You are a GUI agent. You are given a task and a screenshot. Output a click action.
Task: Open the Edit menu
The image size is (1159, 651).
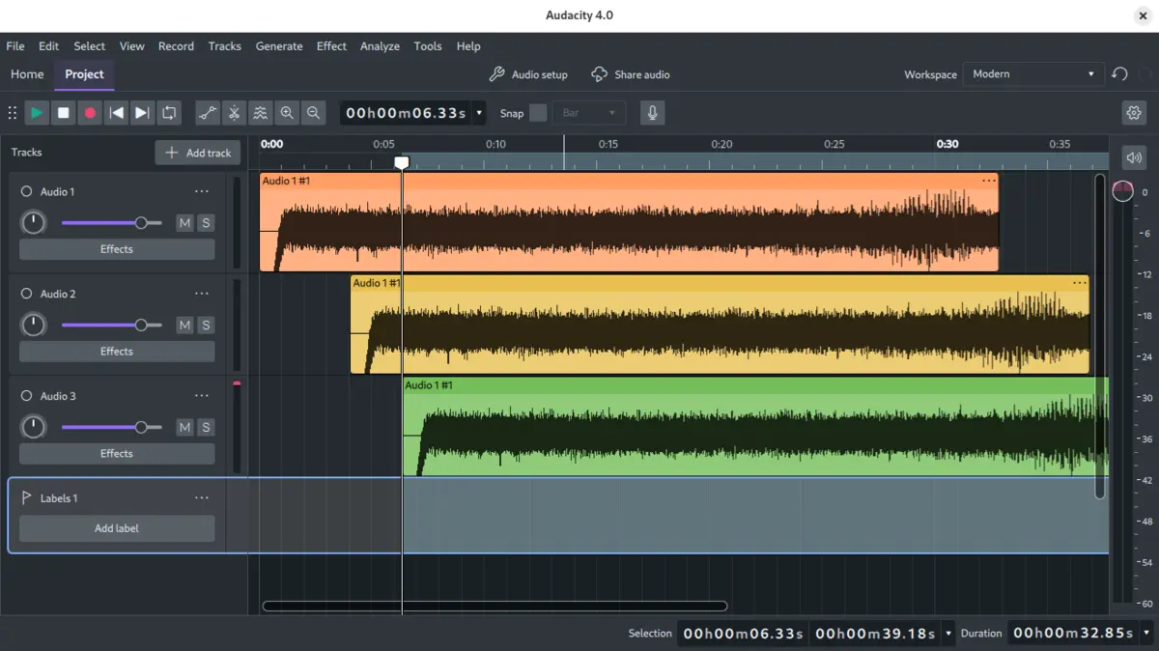tap(48, 45)
